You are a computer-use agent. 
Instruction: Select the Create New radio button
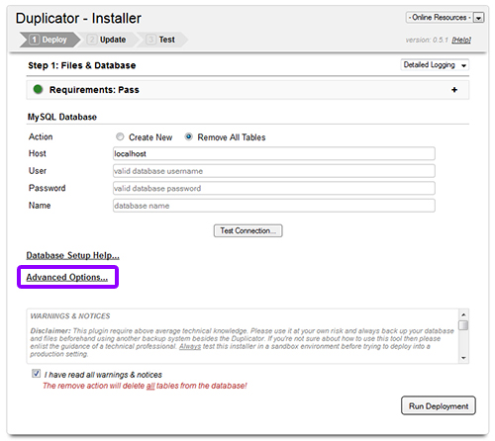click(x=120, y=136)
